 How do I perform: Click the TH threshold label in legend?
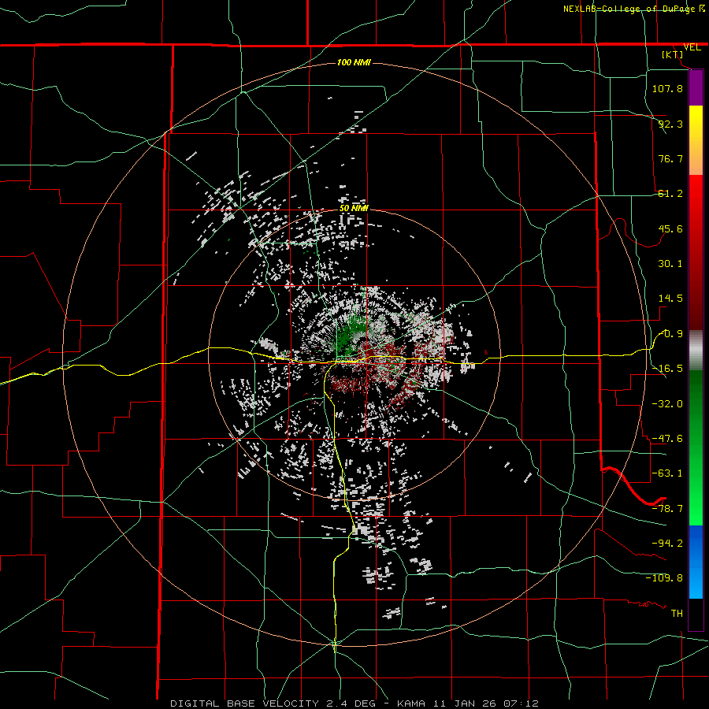pos(677,614)
